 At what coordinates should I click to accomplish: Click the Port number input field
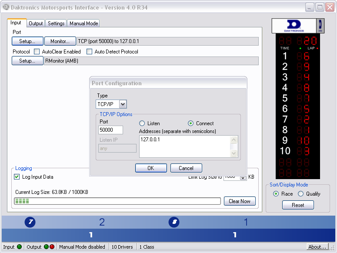point(111,130)
